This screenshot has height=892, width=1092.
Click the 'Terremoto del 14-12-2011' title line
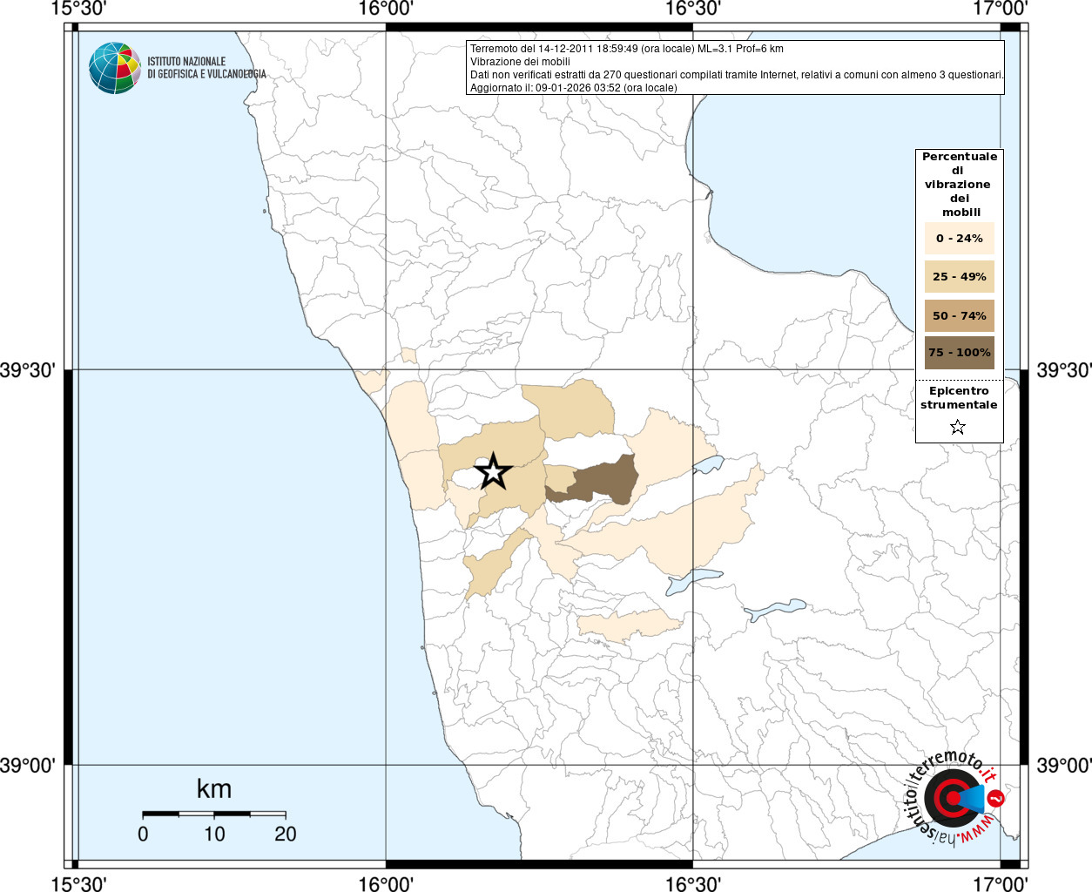click(627, 49)
